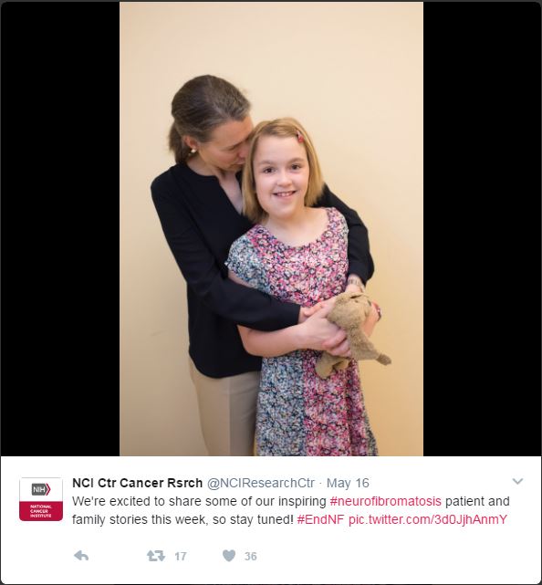Screen dimensions: 542x585
Task: Open the NIH National Cancer Institute avatar
Action: [41, 499]
